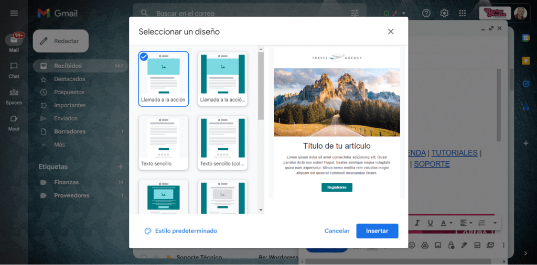Open Google Tasks side panel icon
The width and height of the screenshot is (537, 265).
pyautogui.click(x=526, y=83)
